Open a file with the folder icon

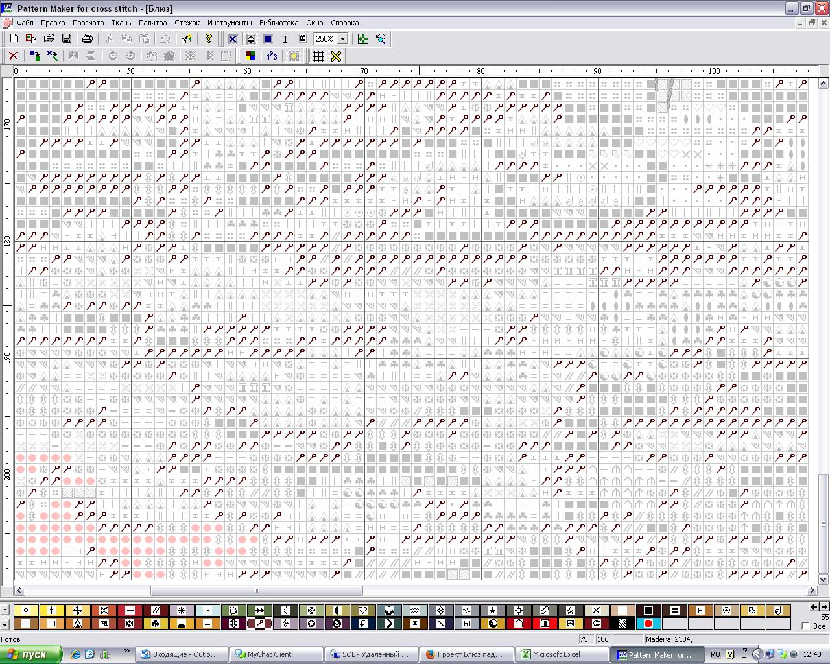tap(49, 39)
